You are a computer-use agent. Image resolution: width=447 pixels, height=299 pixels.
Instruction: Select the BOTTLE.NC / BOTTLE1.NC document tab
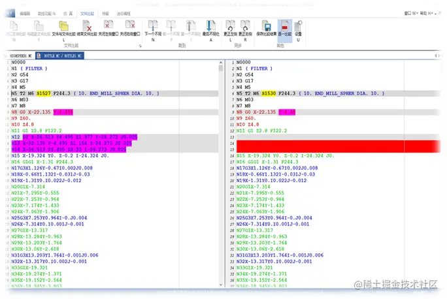60,55
